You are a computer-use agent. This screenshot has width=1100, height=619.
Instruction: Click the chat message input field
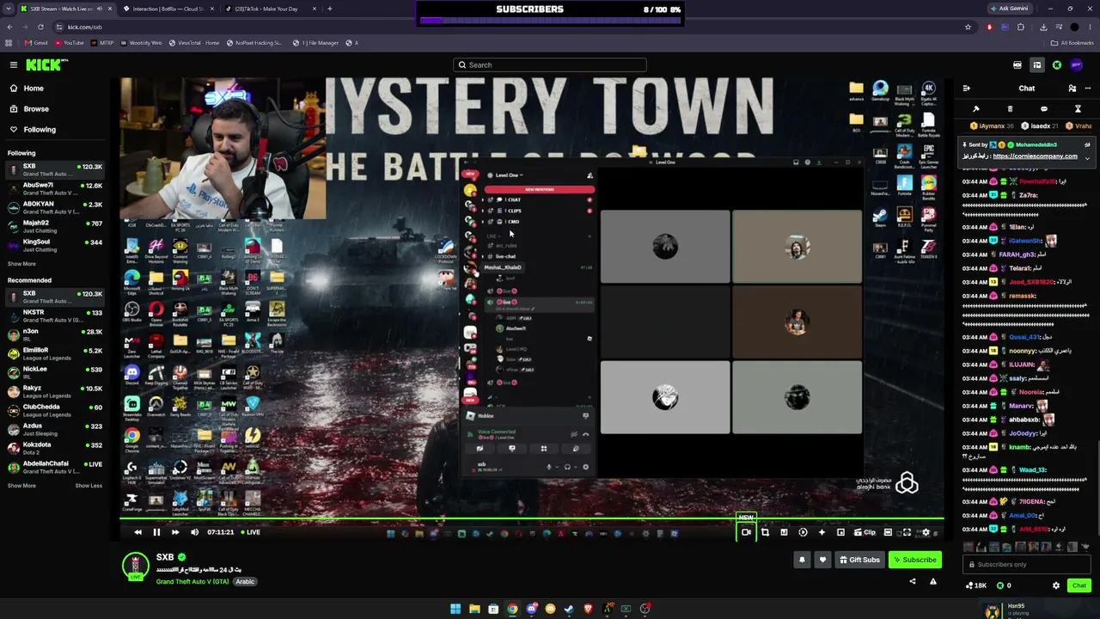[1026, 565]
